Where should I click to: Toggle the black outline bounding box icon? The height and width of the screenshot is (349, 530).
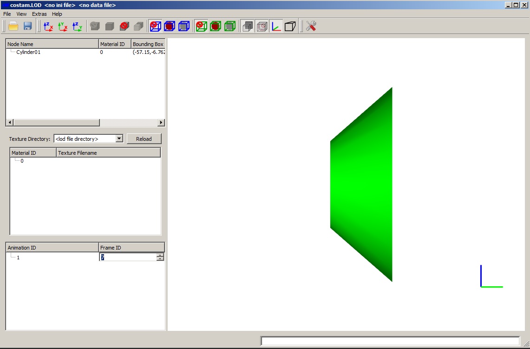tap(290, 26)
